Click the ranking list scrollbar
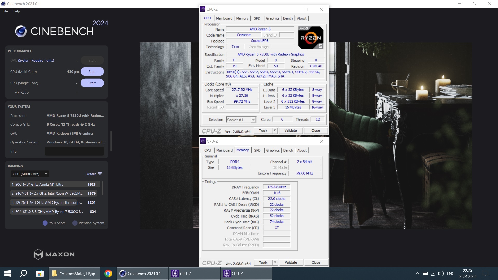Image resolution: width=498 pixels, height=280 pixels. click(102, 188)
